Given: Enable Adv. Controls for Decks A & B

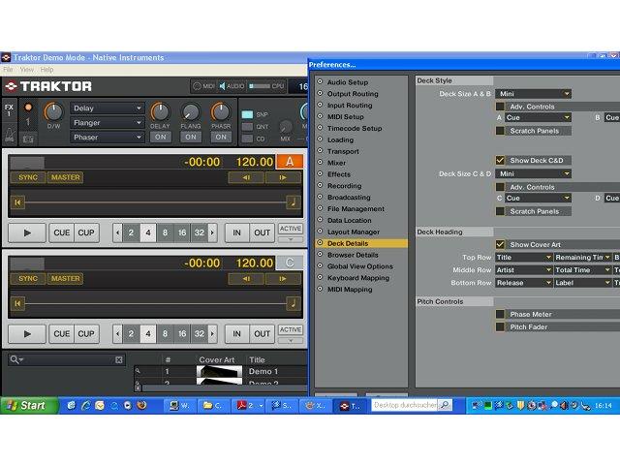Looking at the screenshot, I should click(x=500, y=107).
